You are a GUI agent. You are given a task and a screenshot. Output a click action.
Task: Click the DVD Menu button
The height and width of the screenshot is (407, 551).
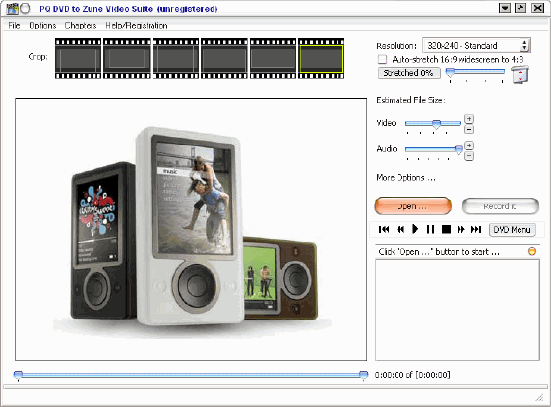point(512,230)
